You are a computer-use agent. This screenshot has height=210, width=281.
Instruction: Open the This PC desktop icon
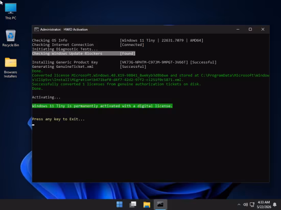click(11, 11)
